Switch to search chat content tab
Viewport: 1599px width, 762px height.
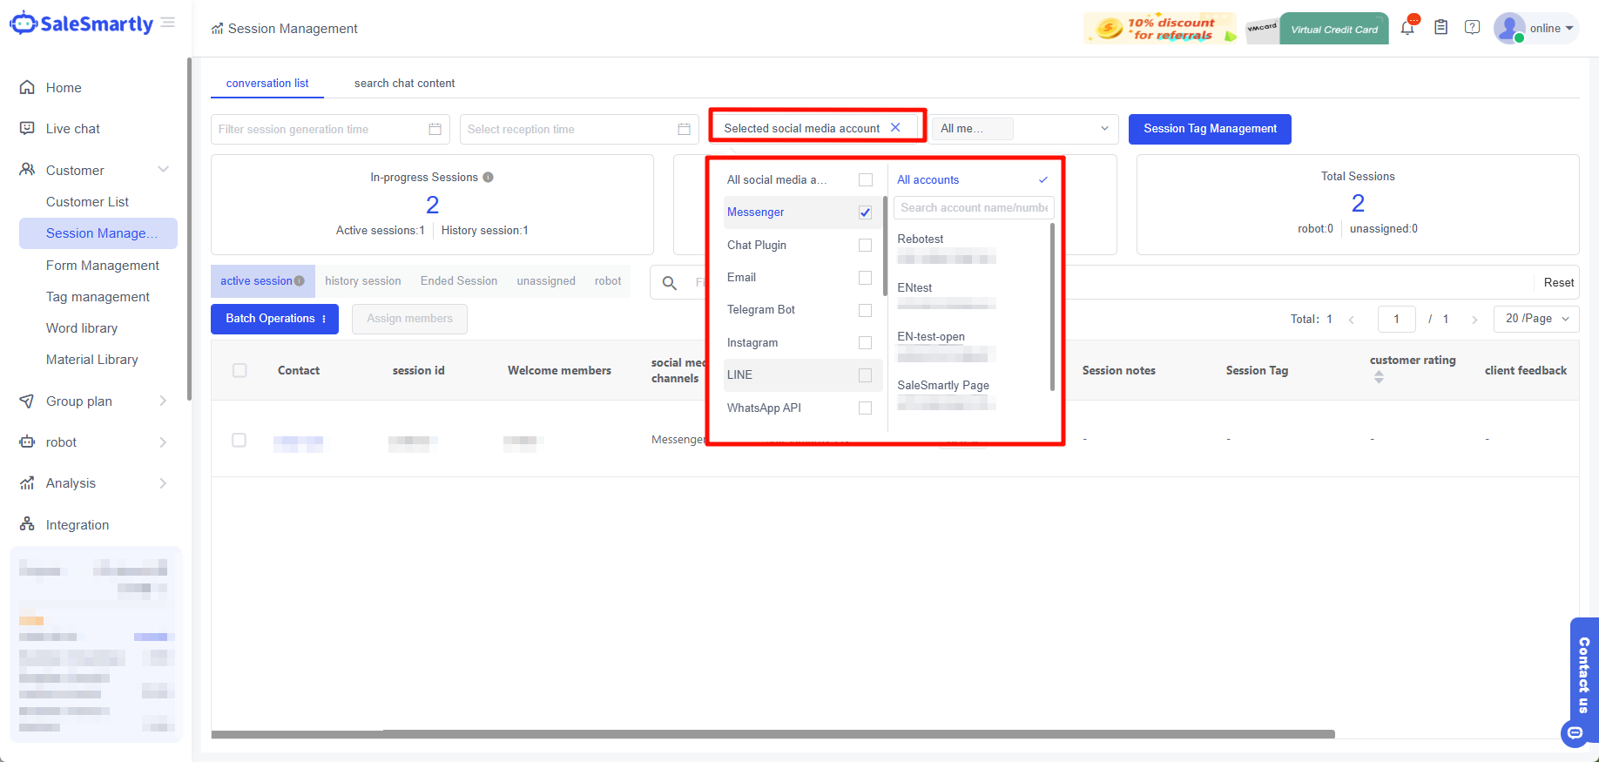(x=404, y=84)
